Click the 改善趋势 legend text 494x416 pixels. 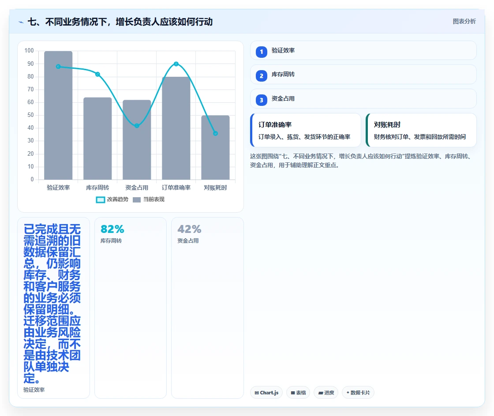tap(117, 199)
